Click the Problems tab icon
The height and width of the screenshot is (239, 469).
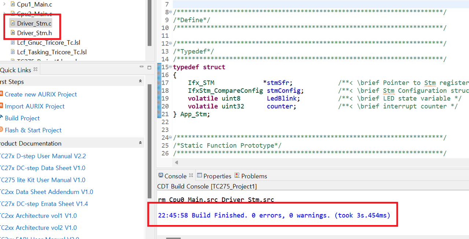point(237,176)
